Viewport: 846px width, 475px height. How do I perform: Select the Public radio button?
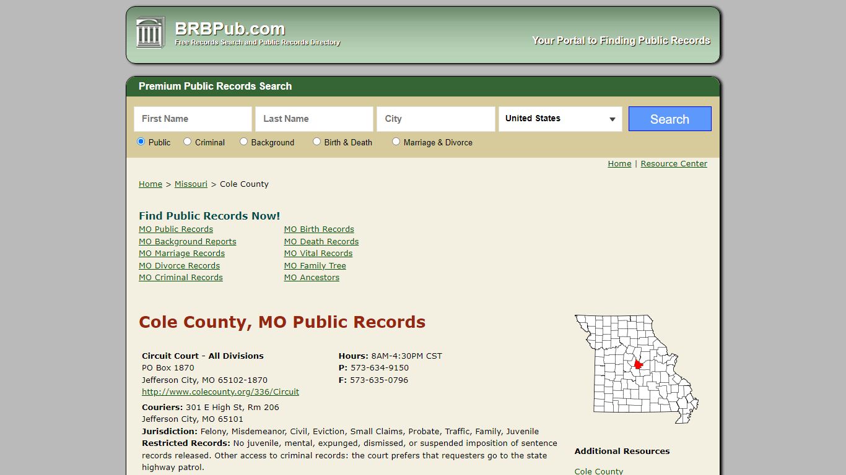pos(141,142)
